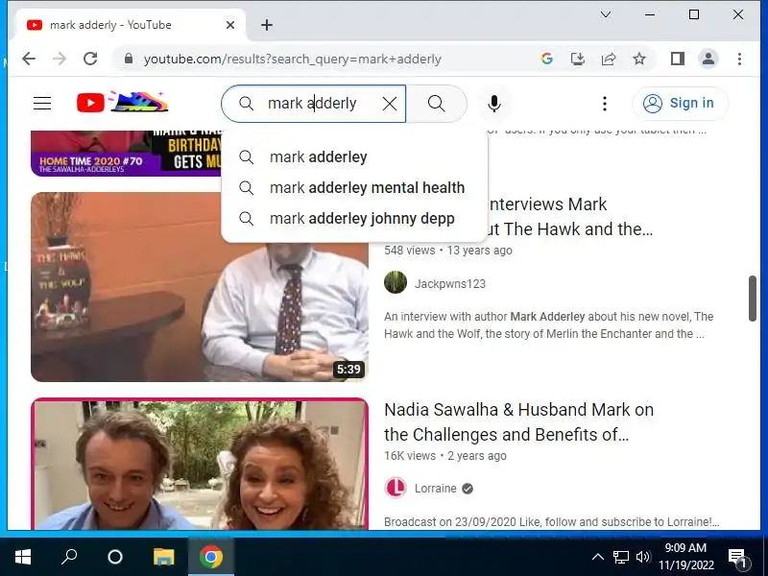This screenshot has width=768, height=576.
Task: Open the Home Time 2020 #70 thumbnail
Action: [x=126, y=154]
